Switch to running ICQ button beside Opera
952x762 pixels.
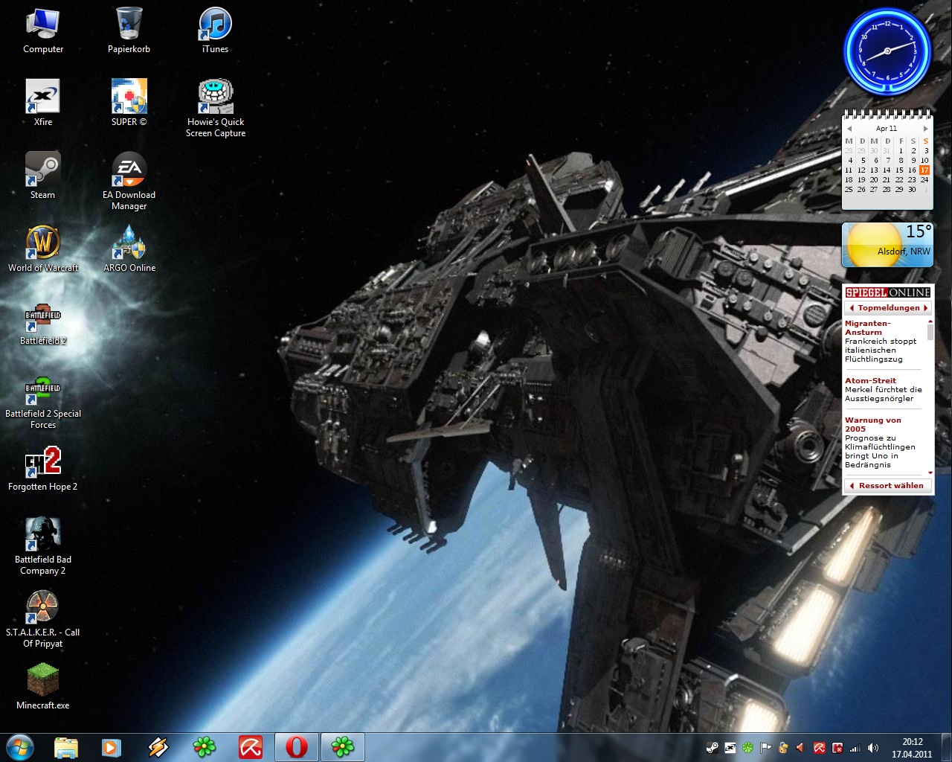click(x=342, y=747)
